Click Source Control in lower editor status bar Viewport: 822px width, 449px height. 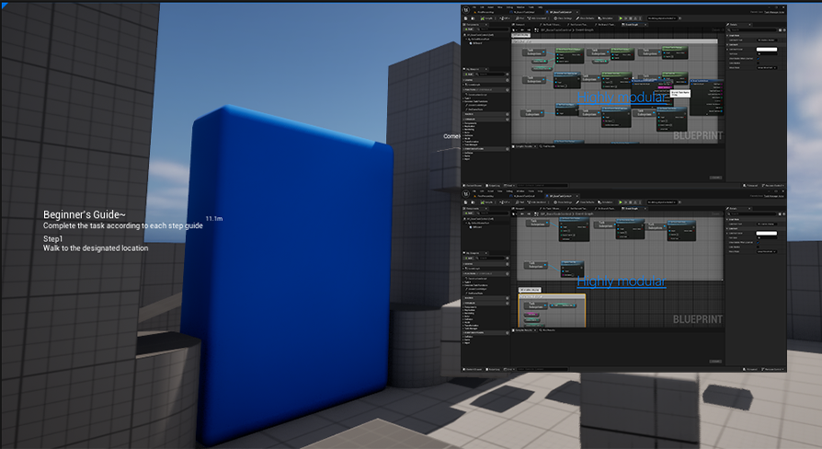(773, 369)
